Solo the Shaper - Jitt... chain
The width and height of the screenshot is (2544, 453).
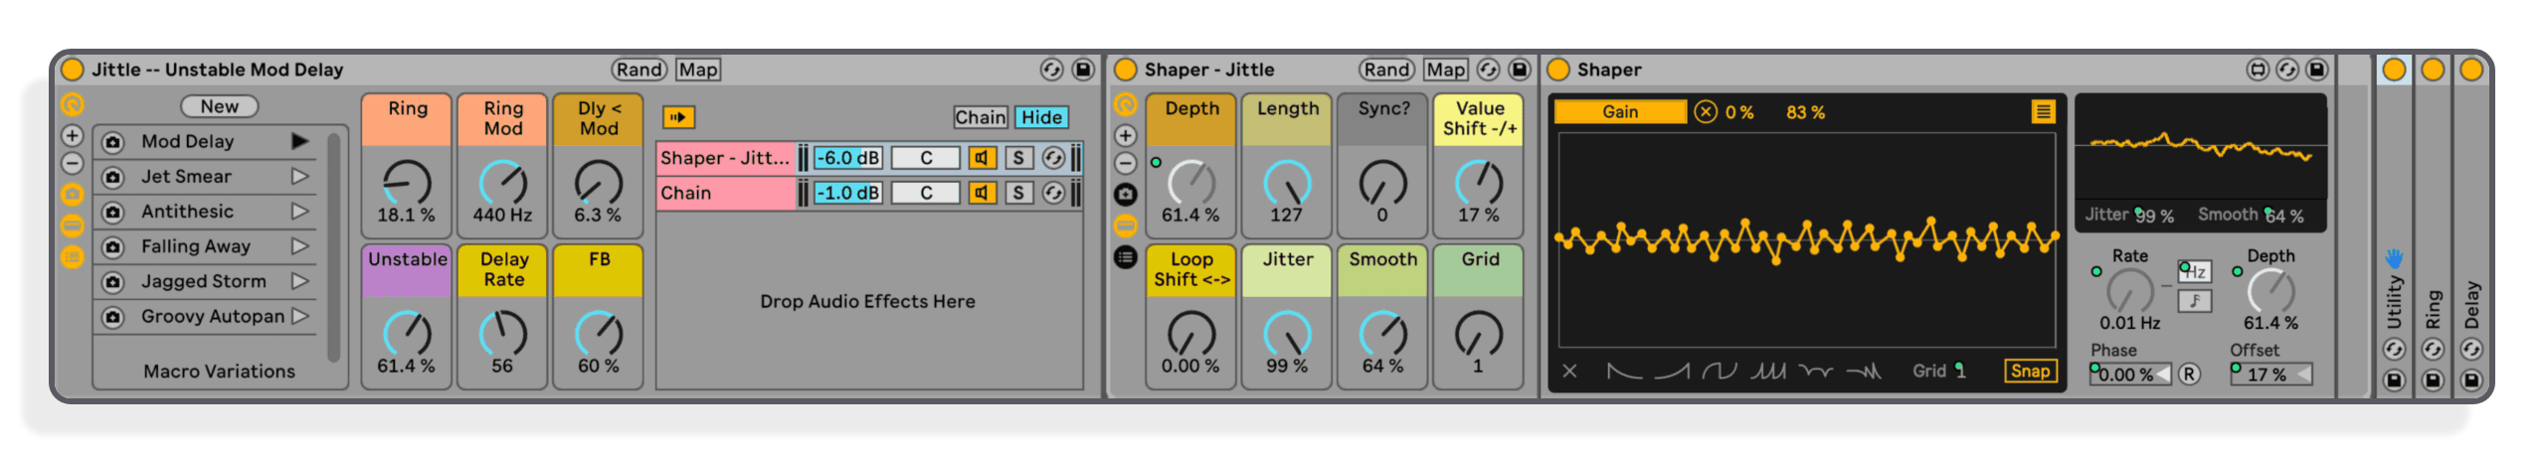(x=1018, y=158)
